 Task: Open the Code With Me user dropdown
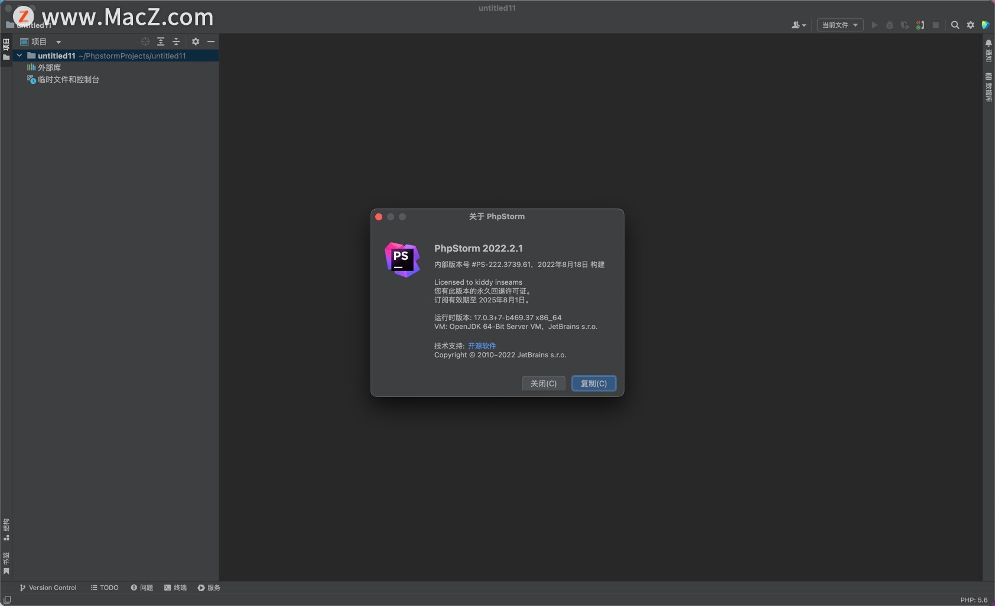798,25
